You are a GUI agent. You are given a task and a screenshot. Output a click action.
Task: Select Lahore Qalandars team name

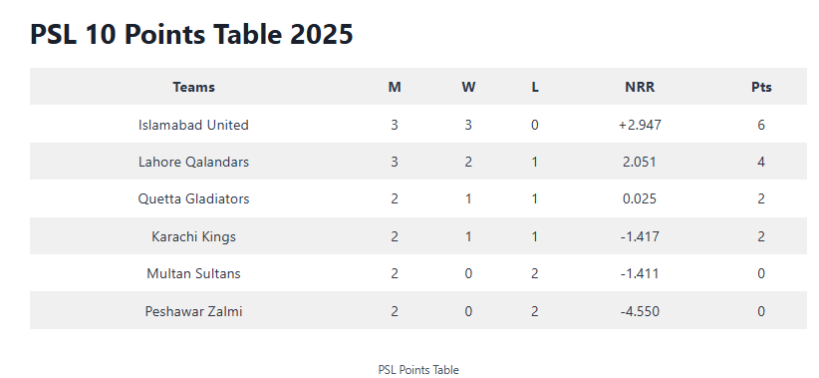coord(193,162)
